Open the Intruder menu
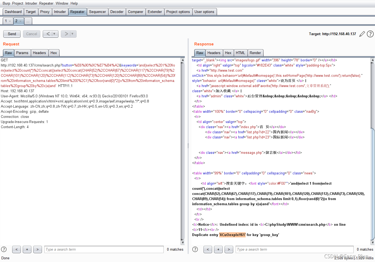This screenshot has height=262, width=375. (31, 3)
